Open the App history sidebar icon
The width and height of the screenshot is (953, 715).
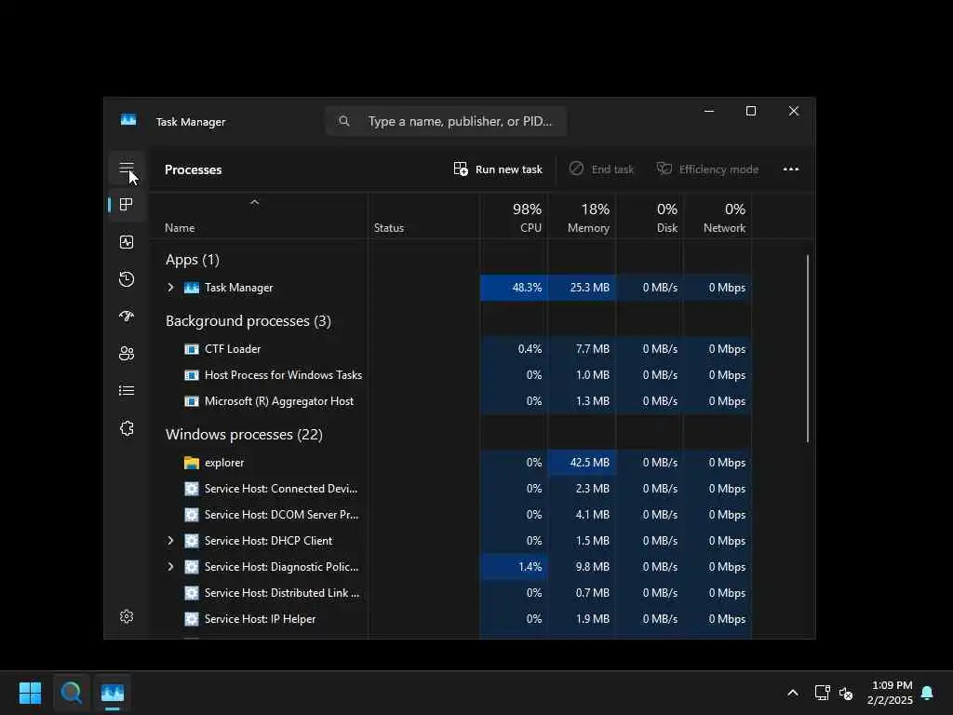coord(127,279)
